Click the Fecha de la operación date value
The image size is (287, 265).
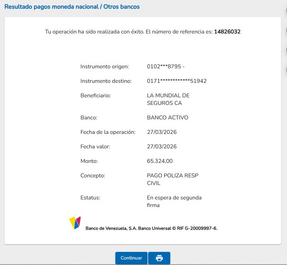coord(162,132)
